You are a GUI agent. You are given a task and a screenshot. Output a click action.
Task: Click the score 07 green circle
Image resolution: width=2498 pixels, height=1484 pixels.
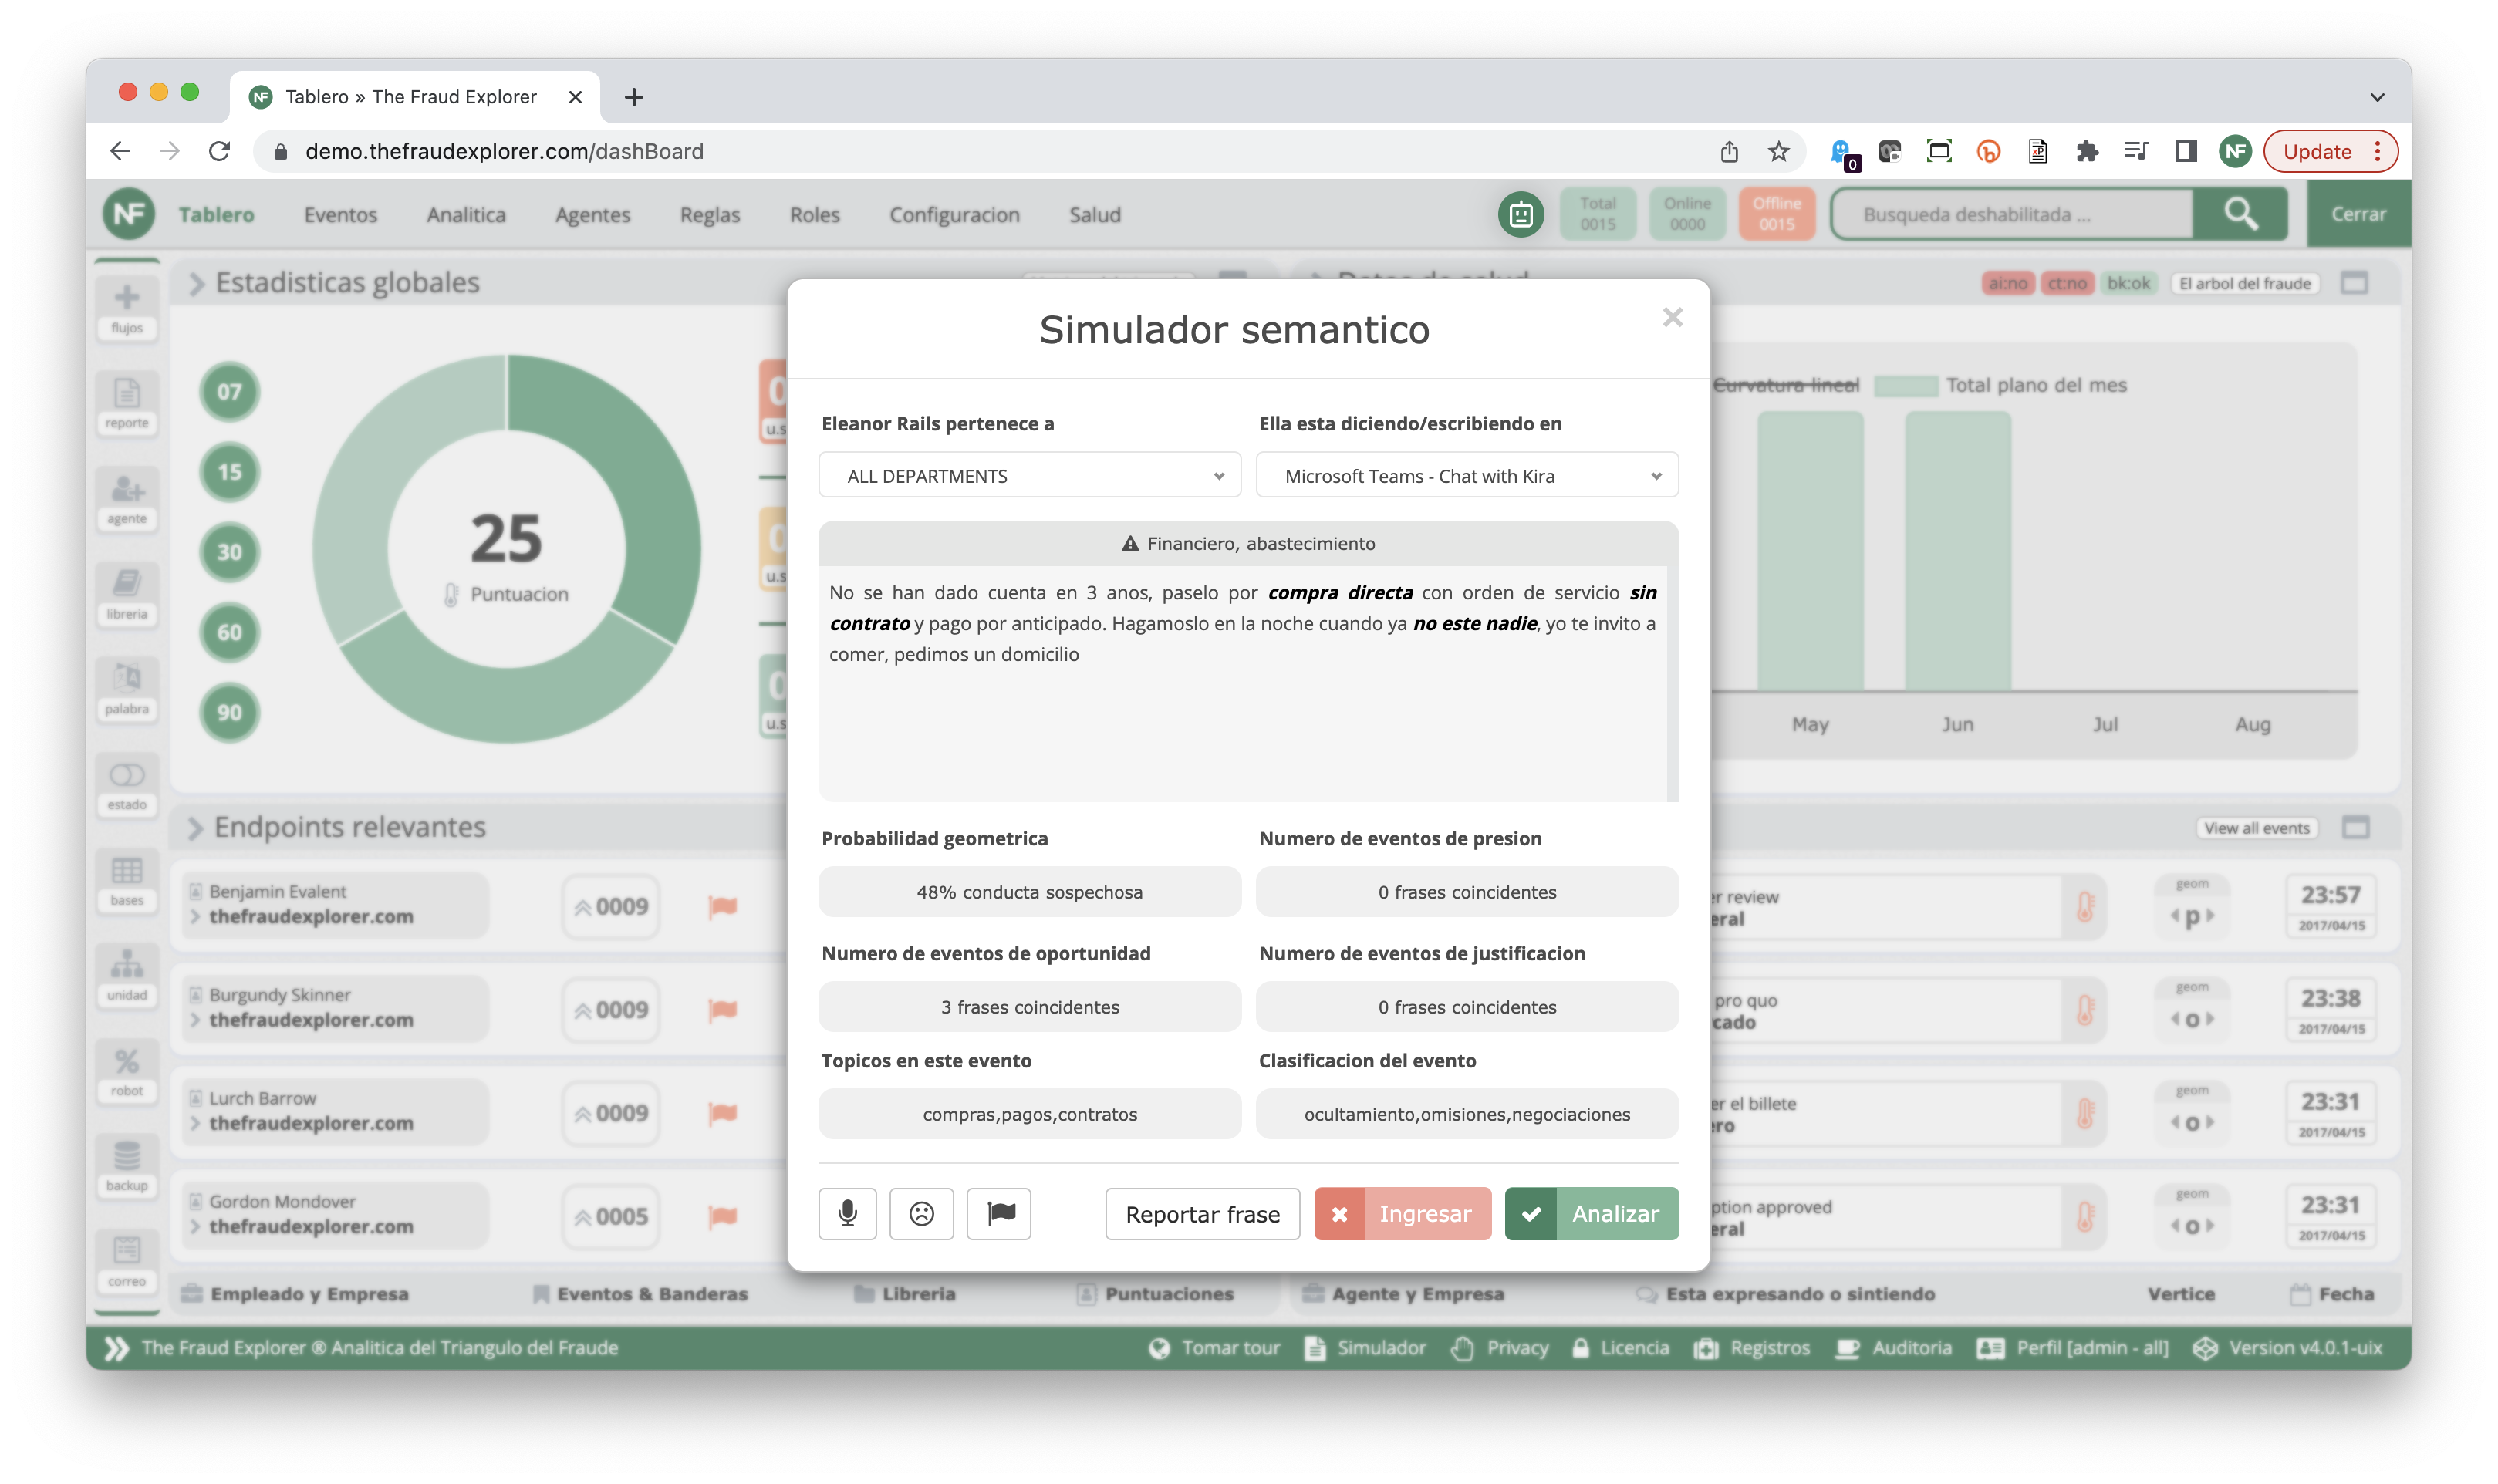click(229, 391)
